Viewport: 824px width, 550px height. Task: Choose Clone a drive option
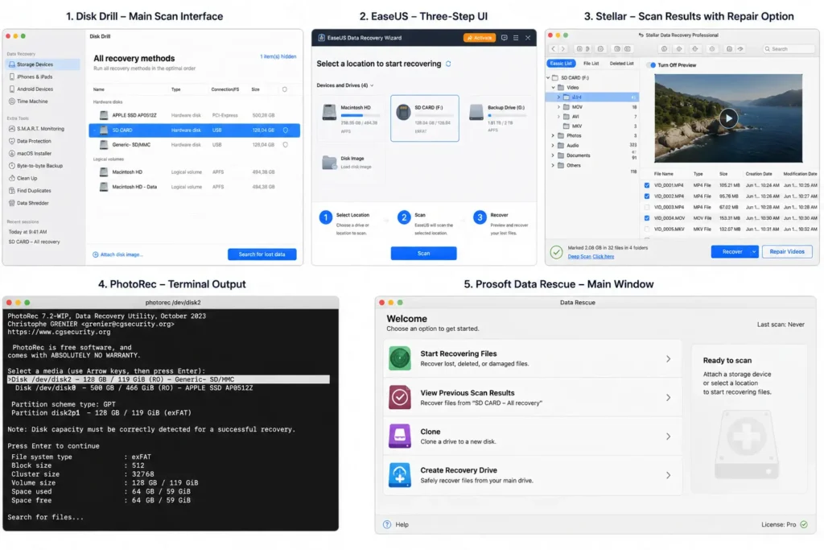[533, 436]
